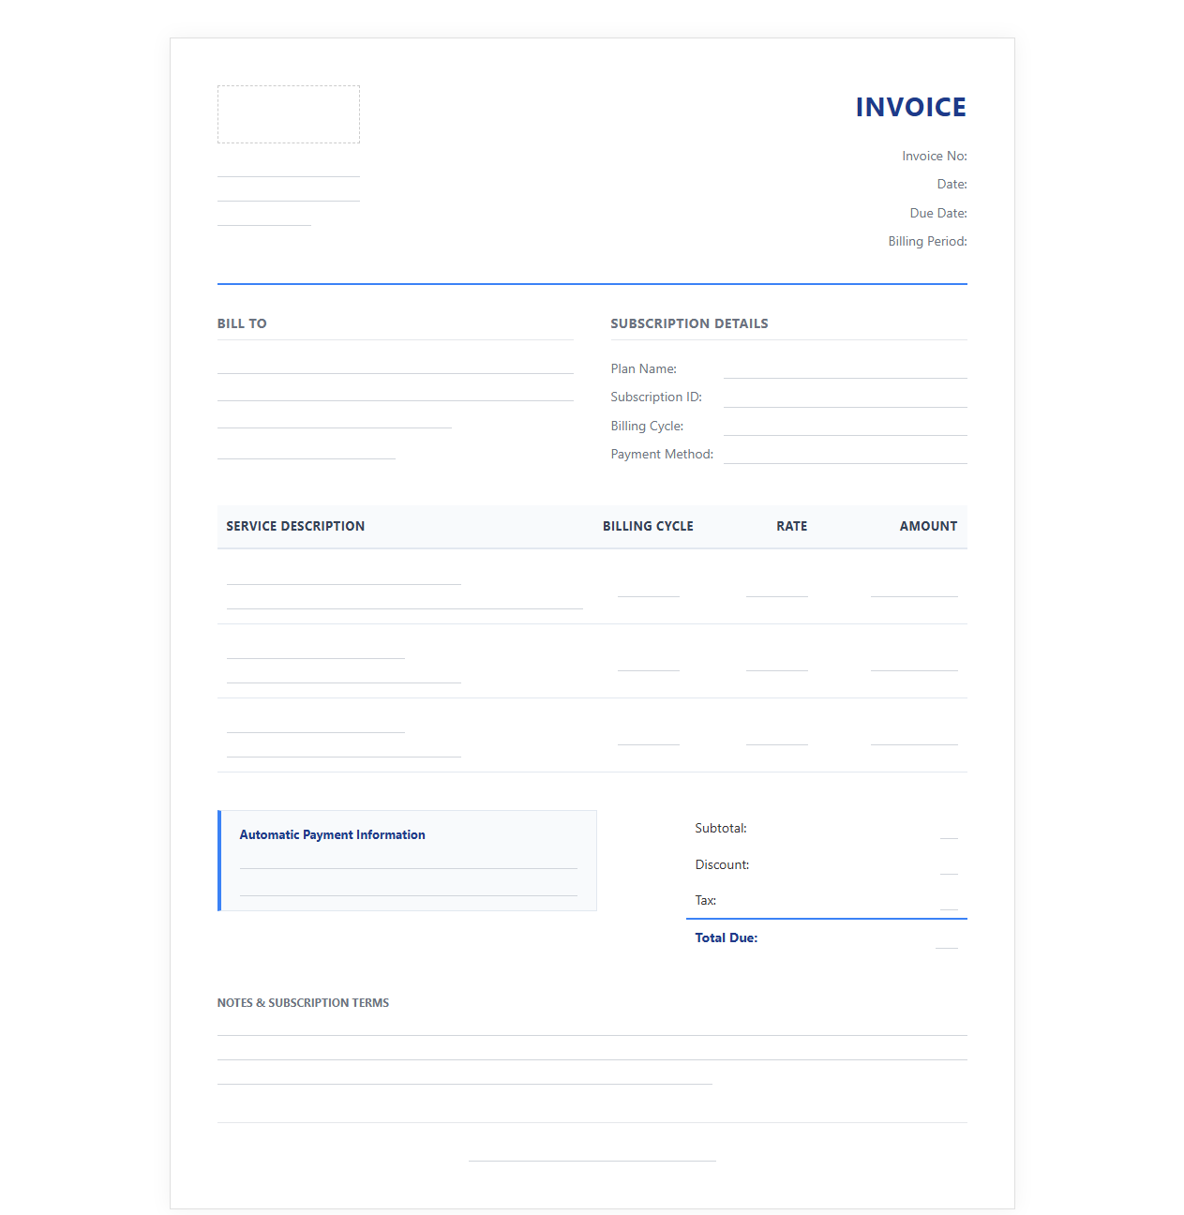This screenshot has width=1184, height=1215.
Task: Click the BILLING CYCLE column header
Action: 648,527
